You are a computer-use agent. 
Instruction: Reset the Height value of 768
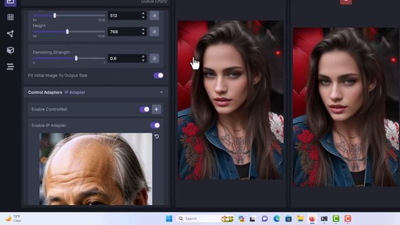coord(154,32)
